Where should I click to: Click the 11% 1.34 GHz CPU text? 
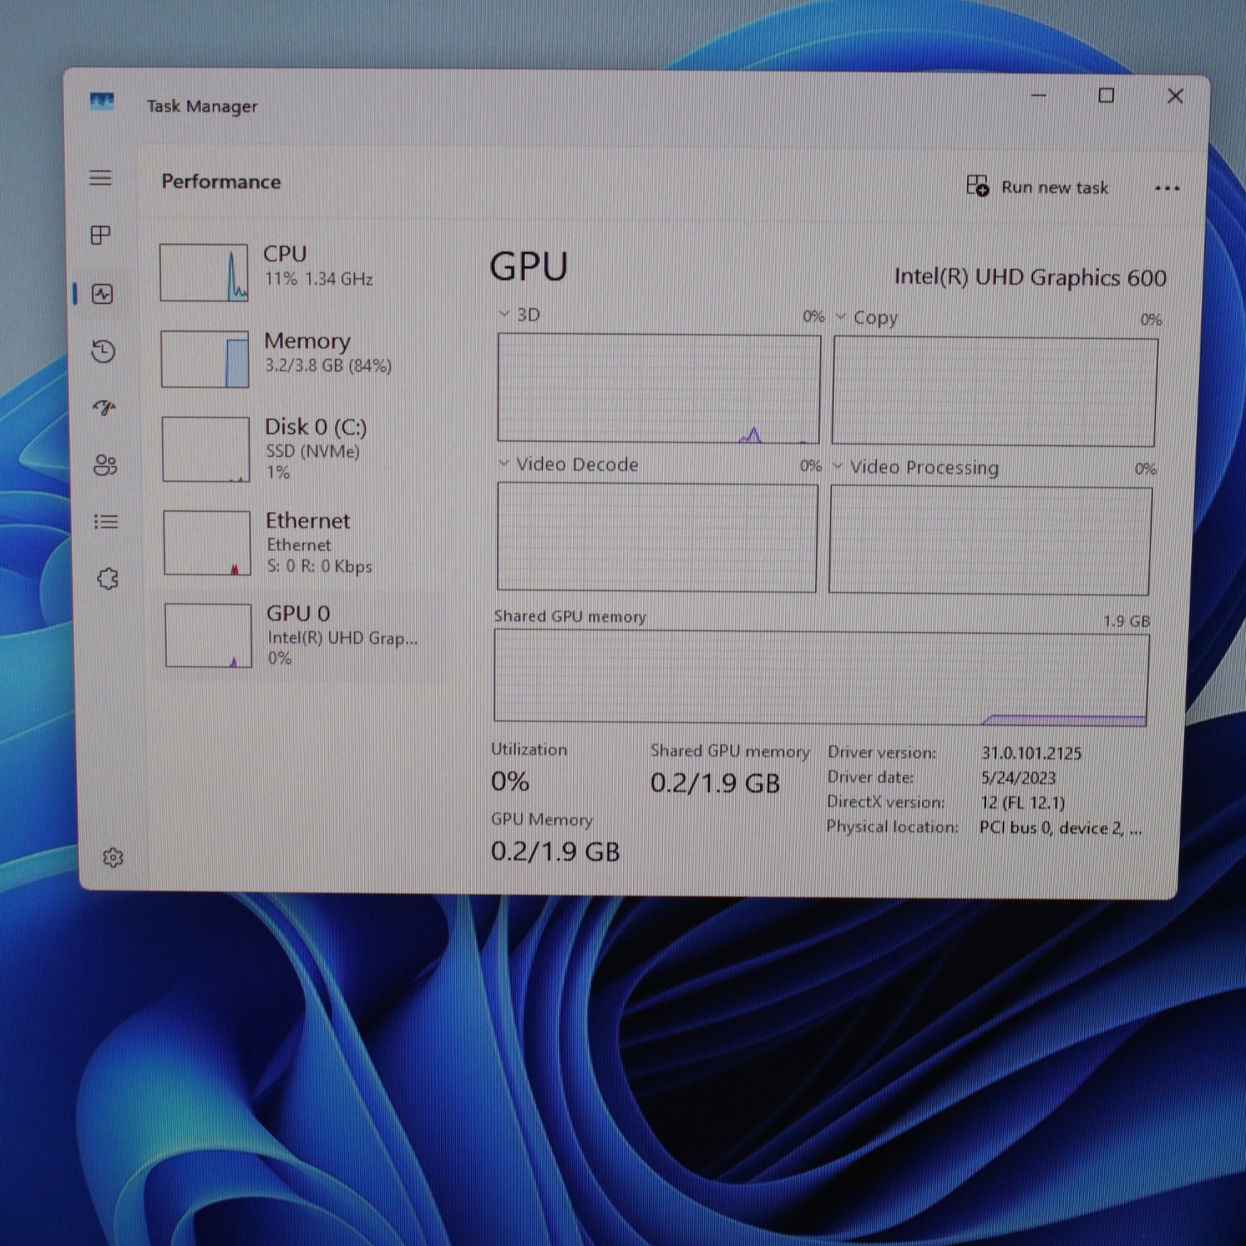[x=319, y=279]
